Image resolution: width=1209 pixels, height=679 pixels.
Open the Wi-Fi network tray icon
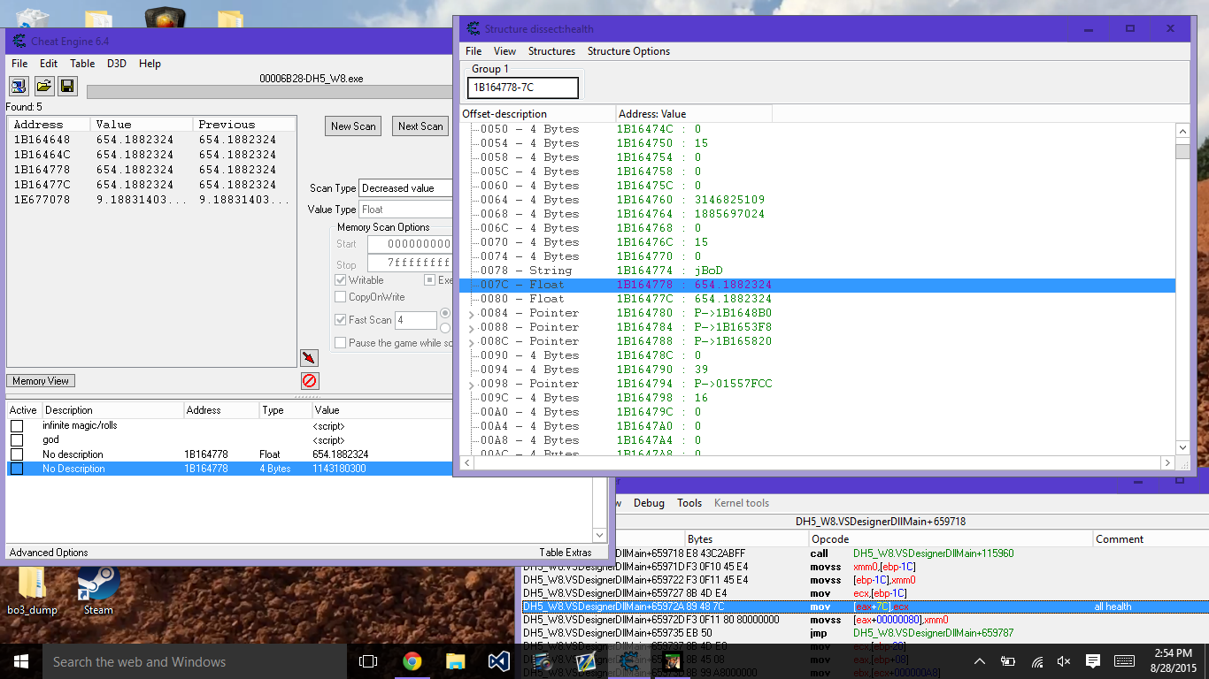tap(1036, 661)
